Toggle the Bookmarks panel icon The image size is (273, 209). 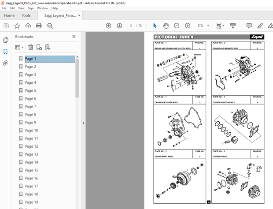[x=5, y=52]
